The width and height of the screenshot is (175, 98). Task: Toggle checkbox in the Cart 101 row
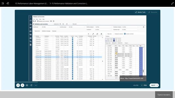coord(72,61)
